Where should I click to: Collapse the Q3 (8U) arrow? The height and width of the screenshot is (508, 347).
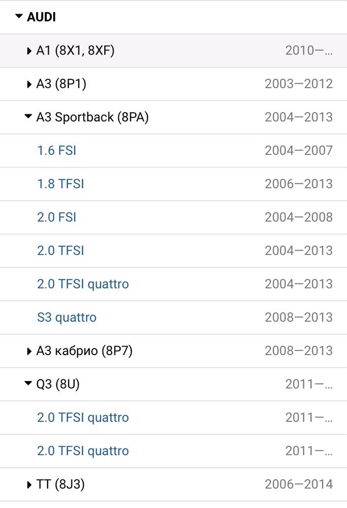click(28, 383)
